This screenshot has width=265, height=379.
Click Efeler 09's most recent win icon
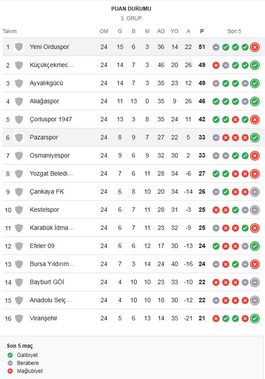pos(254,246)
